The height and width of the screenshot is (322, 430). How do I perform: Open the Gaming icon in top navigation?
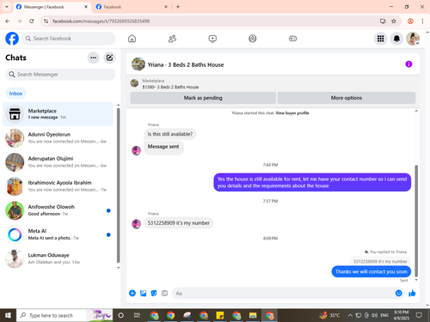pos(292,39)
